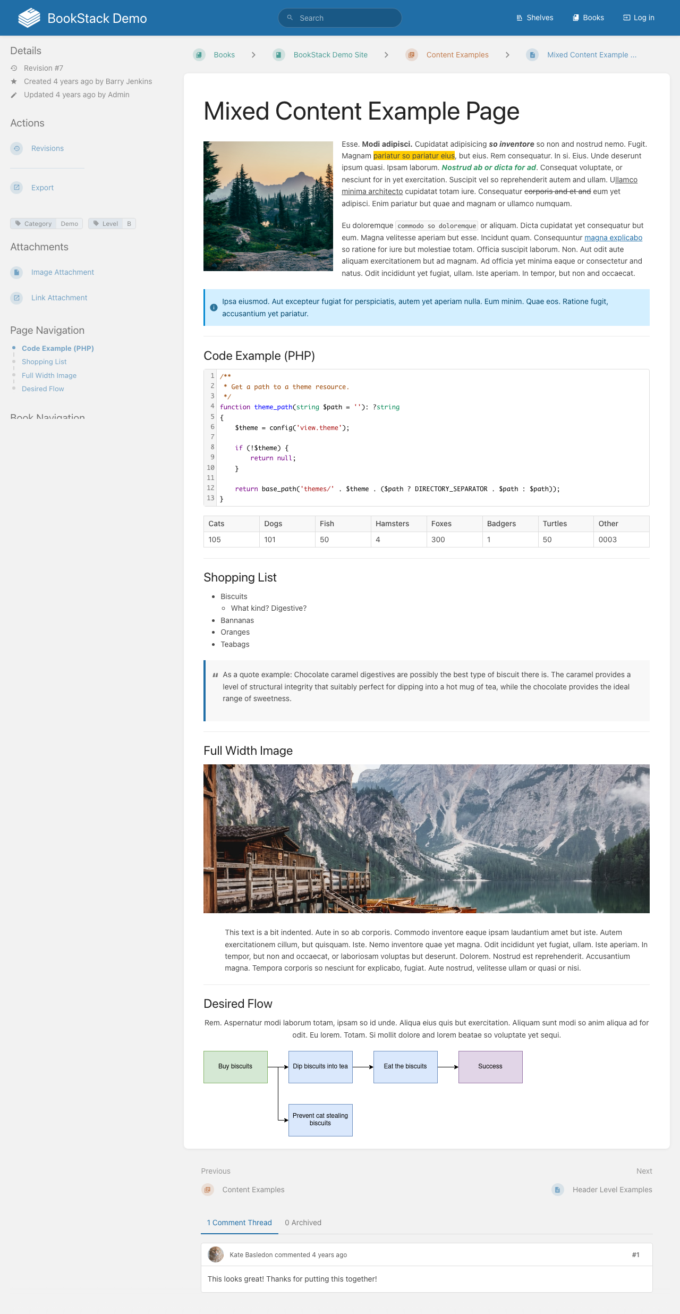The height and width of the screenshot is (1314, 680).
Task: Click the comment #1 anchor link
Action: point(635,1254)
